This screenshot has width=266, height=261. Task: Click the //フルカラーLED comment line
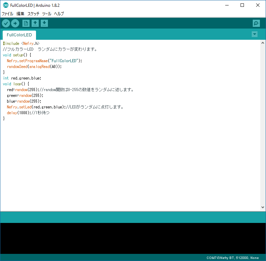click(x=50, y=49)
